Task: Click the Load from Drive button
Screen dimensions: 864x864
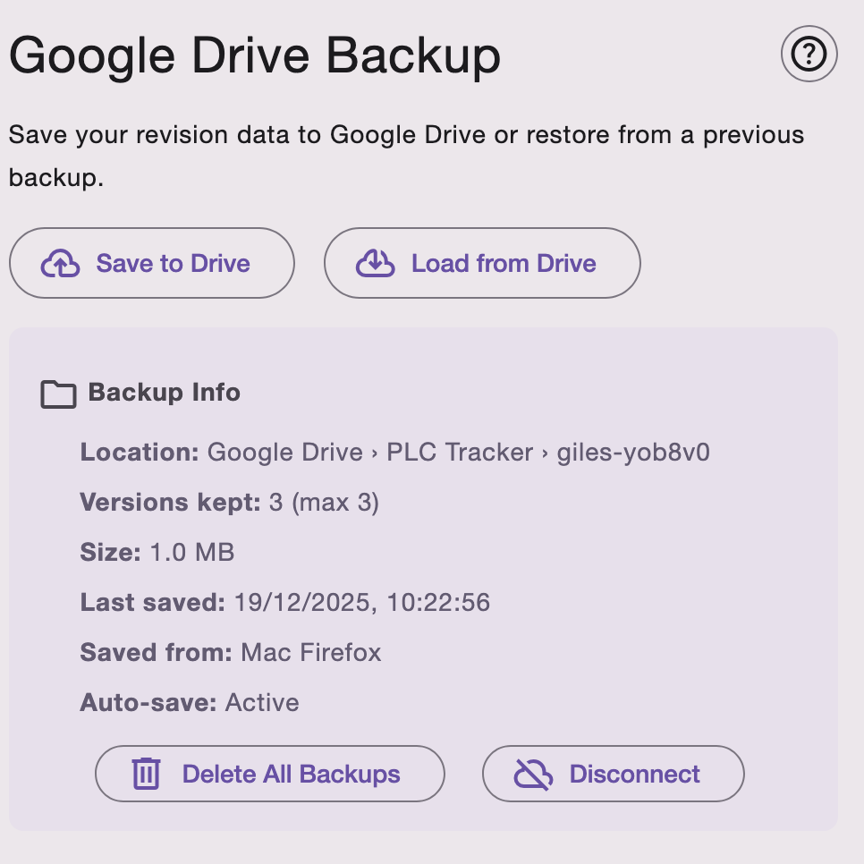Action: pyautogui.click(x=481, y=263)
